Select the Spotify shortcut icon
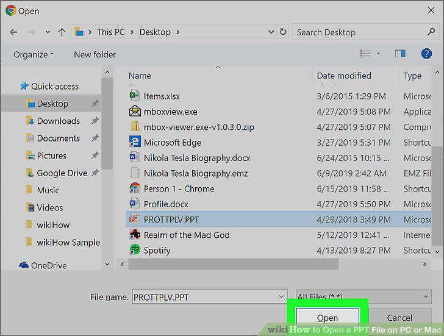The width and height of the screenshot is (444, 336). point(135,249)
